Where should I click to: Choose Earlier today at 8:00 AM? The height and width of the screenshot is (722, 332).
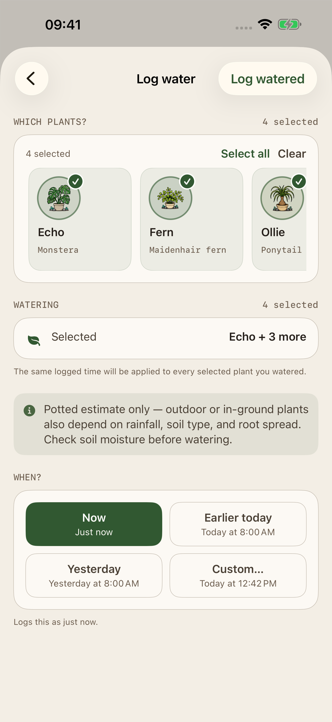(238, 524)
